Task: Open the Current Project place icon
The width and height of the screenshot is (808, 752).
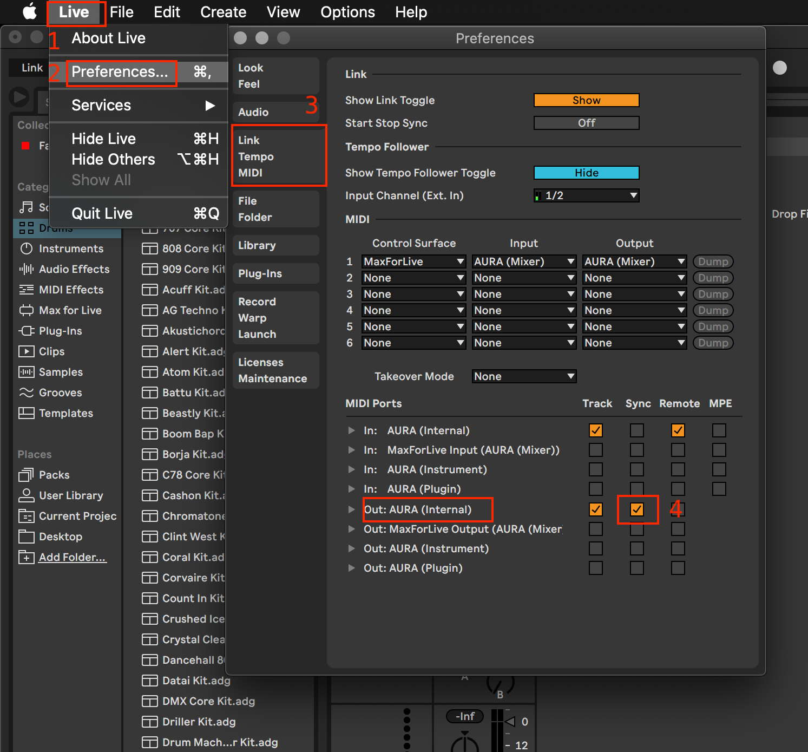Action: coord(26,516)
